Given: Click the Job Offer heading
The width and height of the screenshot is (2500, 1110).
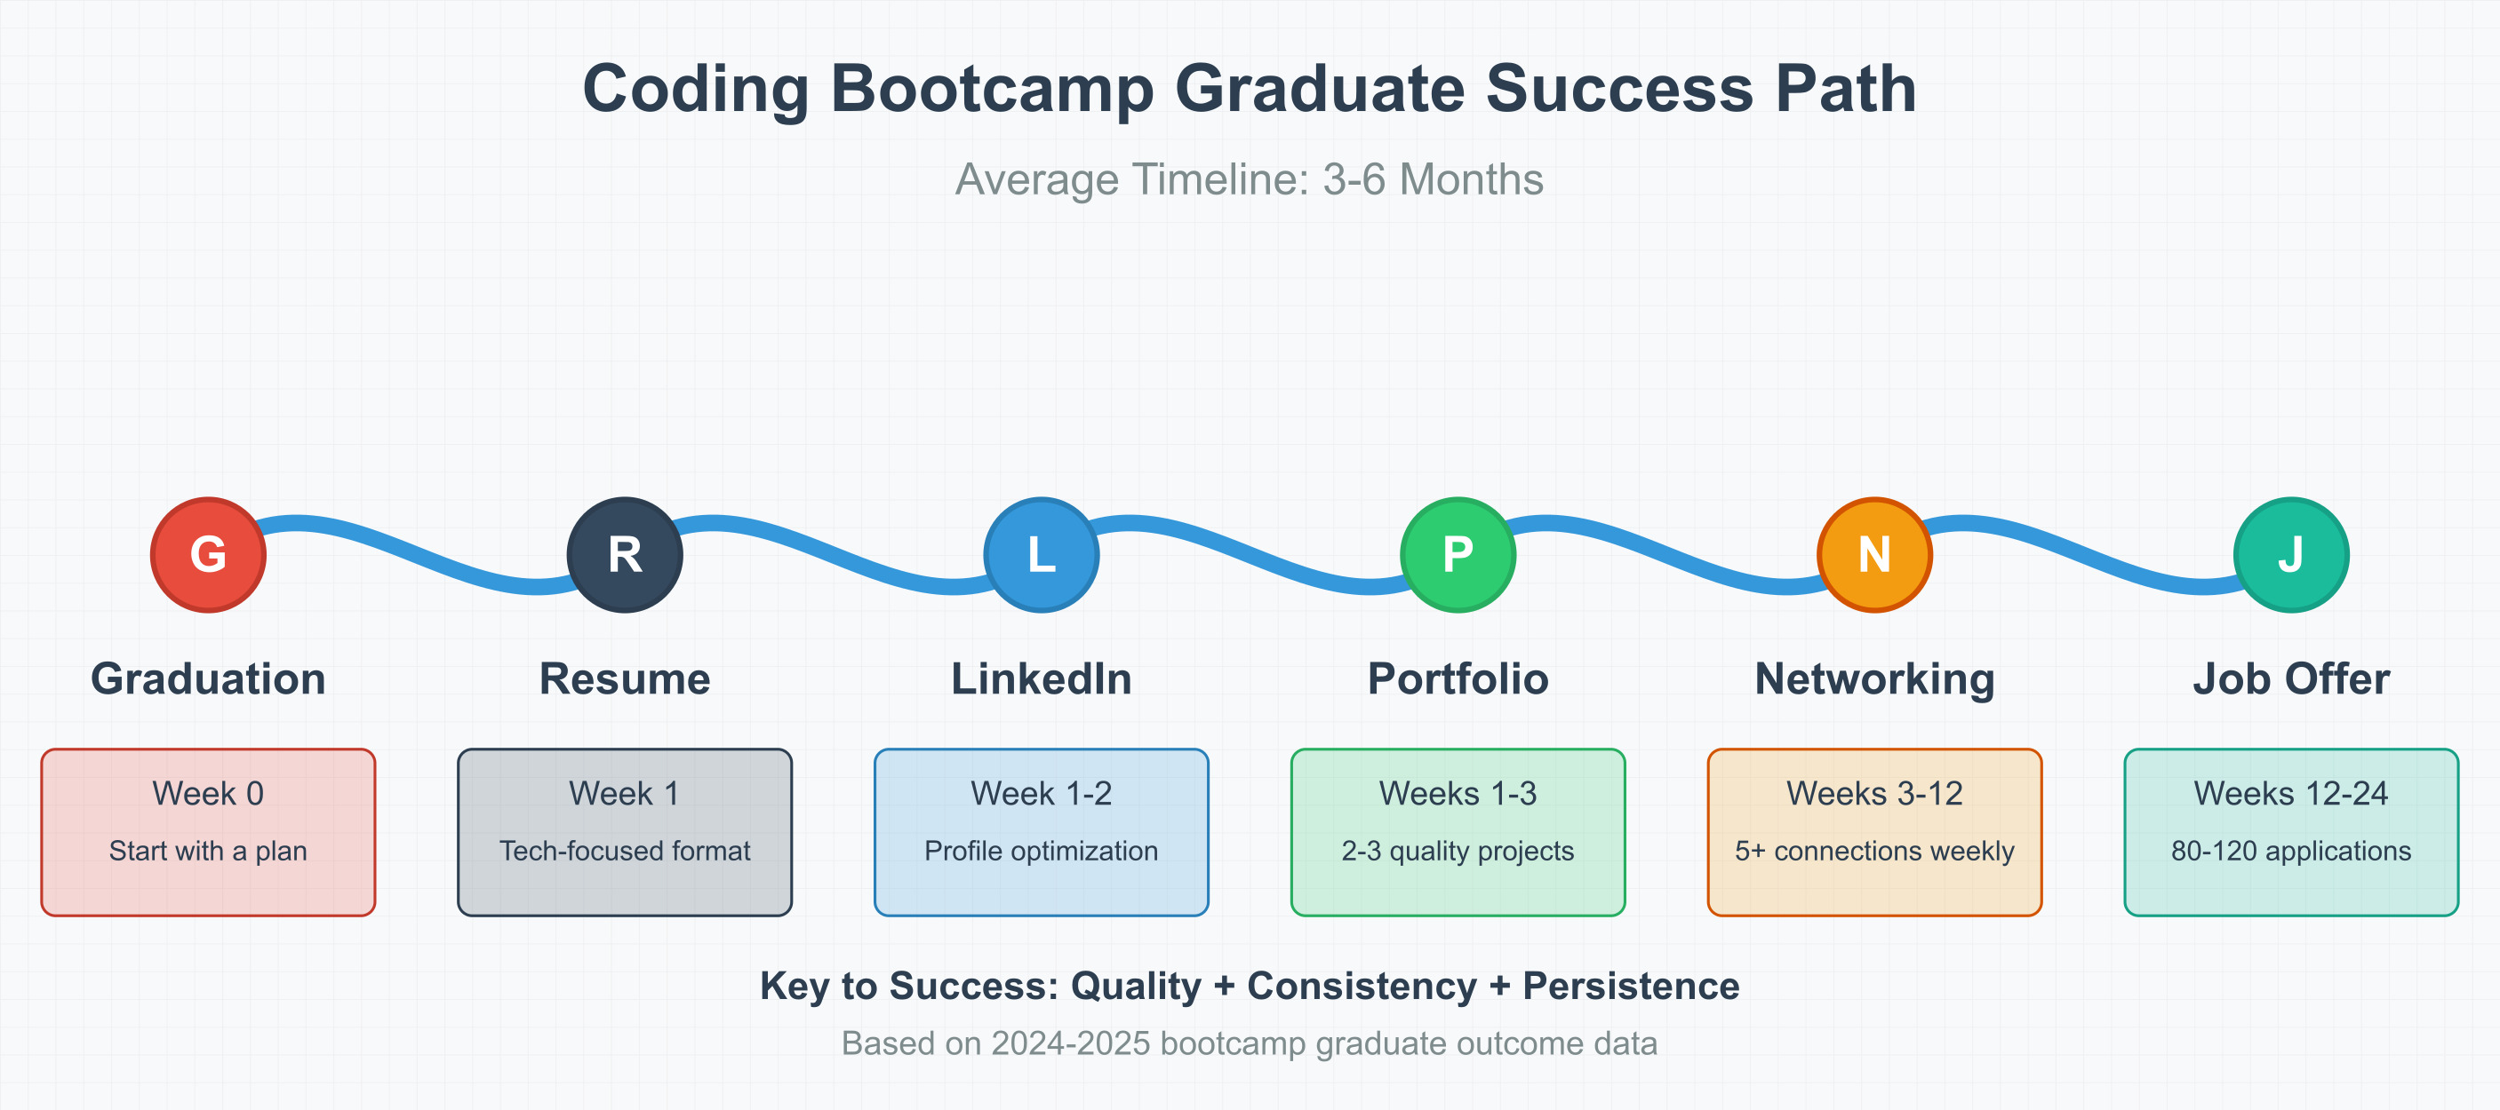Looking at the screenshot, I should coord(2291,678).
